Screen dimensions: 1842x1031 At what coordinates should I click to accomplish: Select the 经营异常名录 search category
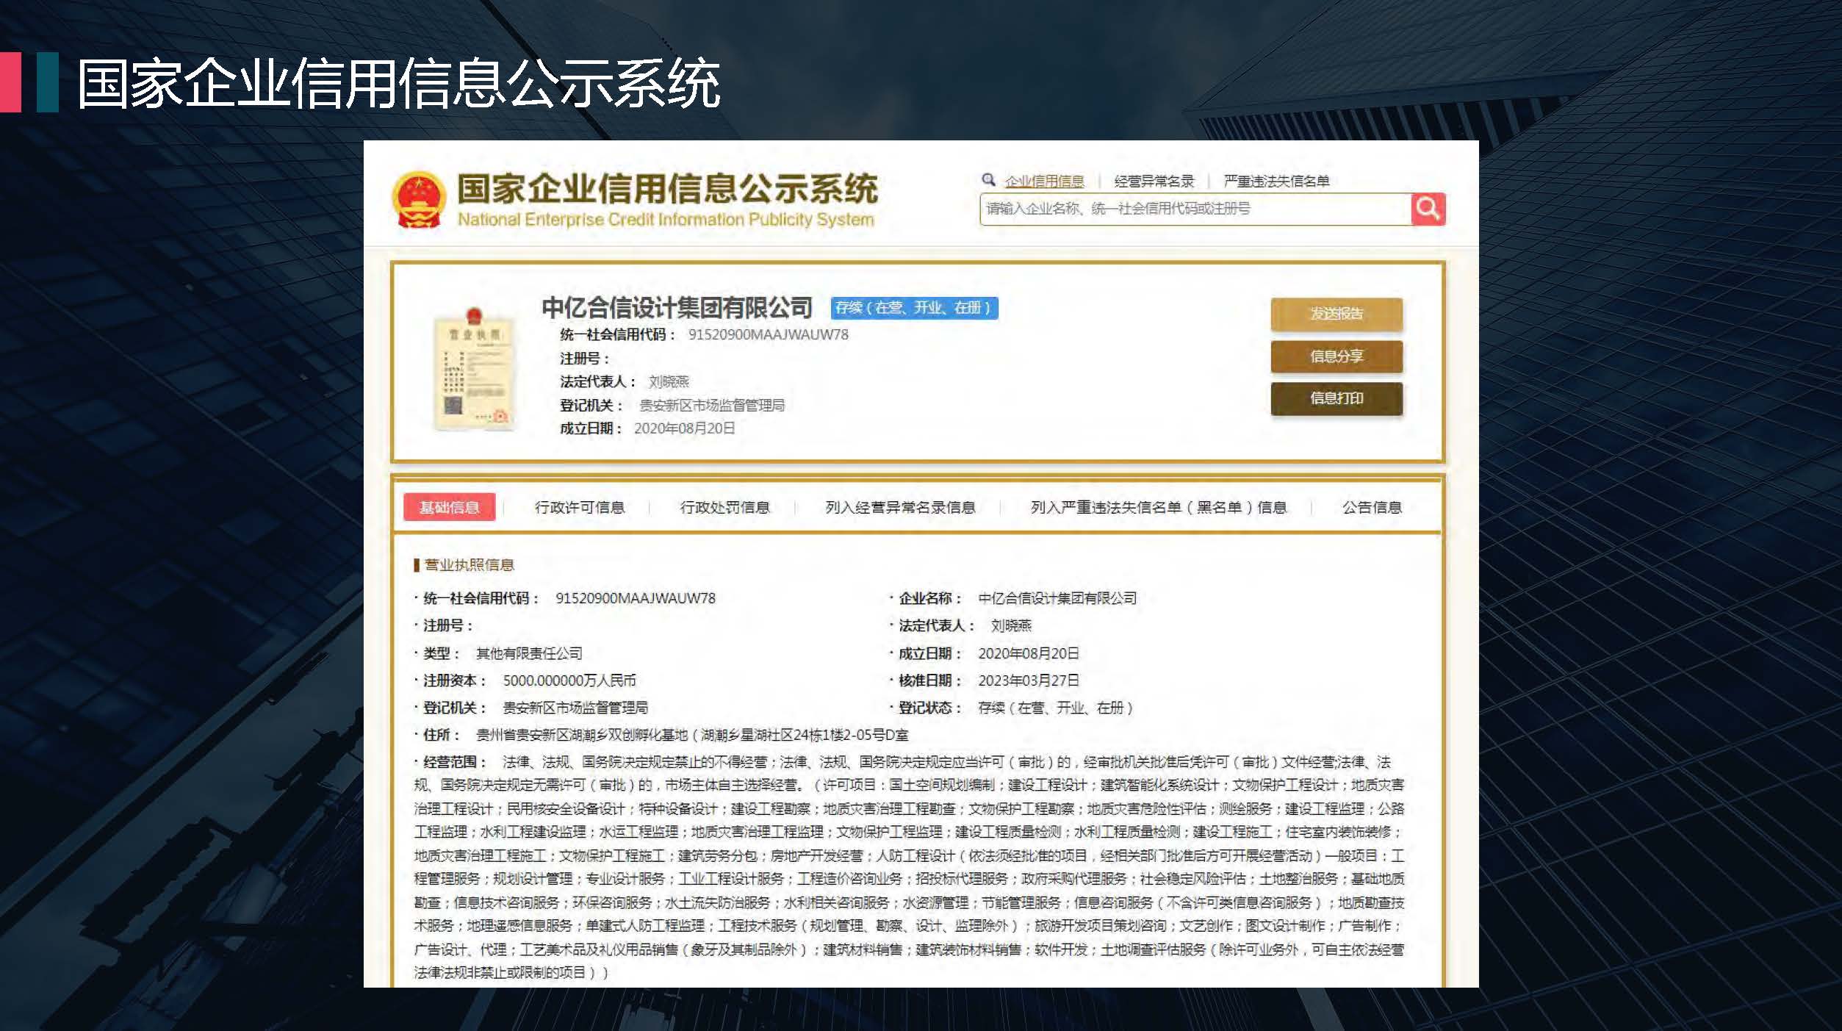[x=1154, y=181]
